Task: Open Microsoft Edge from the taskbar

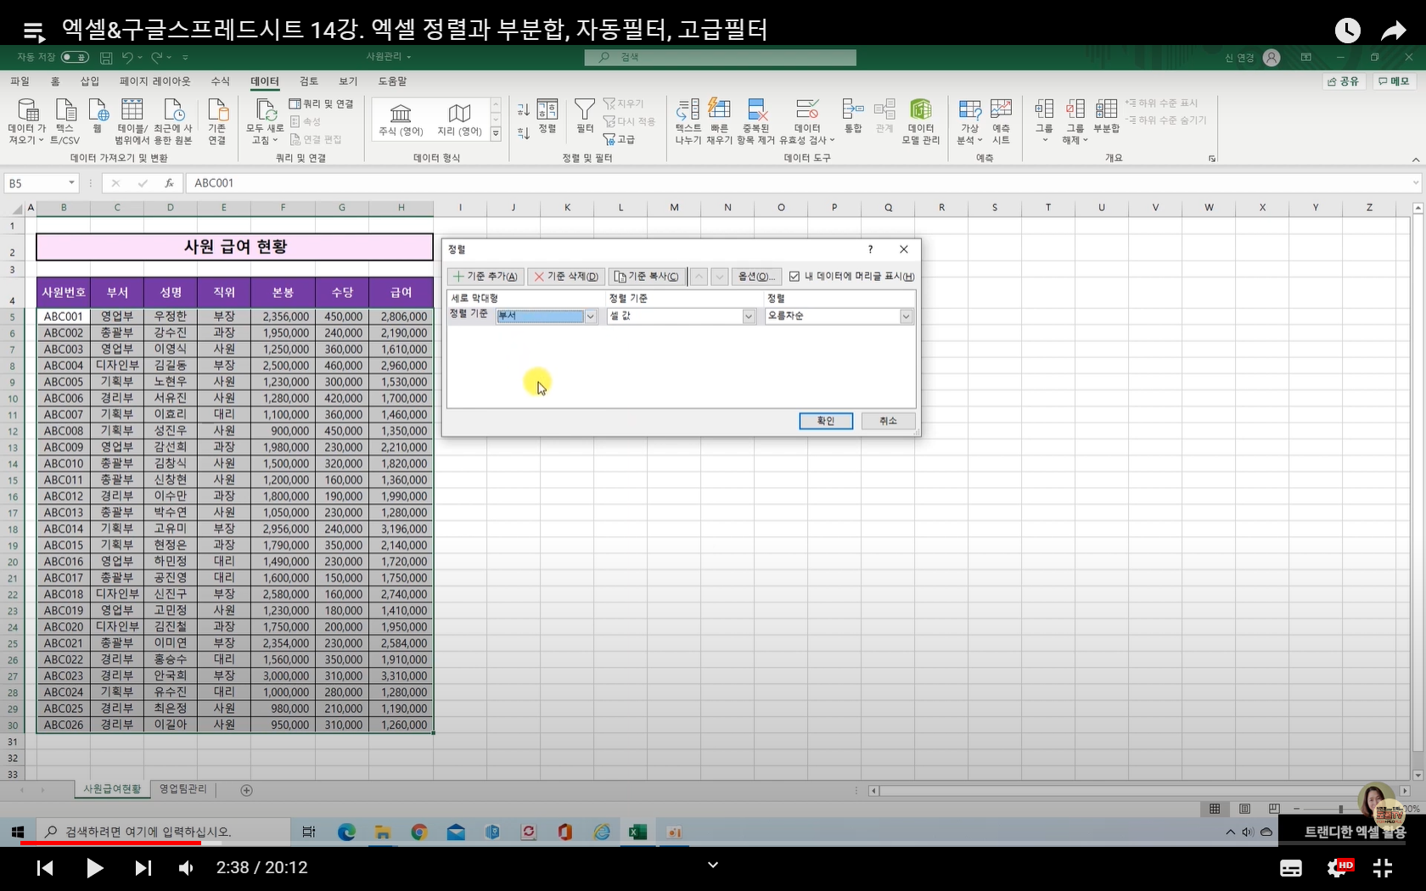Action: click(346, 832)
